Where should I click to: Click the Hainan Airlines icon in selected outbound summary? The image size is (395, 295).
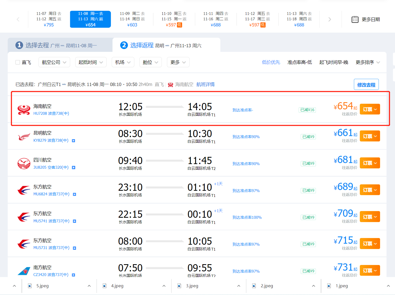tap(171, 85)
